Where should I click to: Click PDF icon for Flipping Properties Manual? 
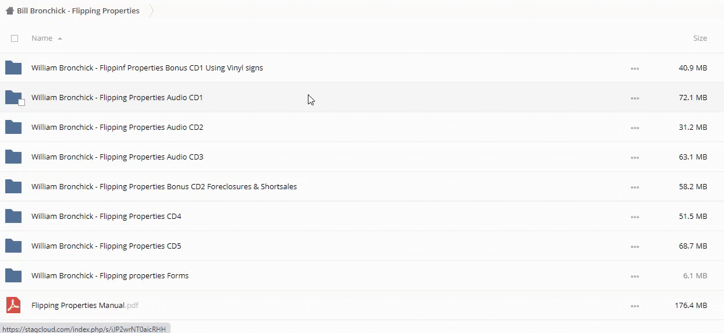pos(13,305)
